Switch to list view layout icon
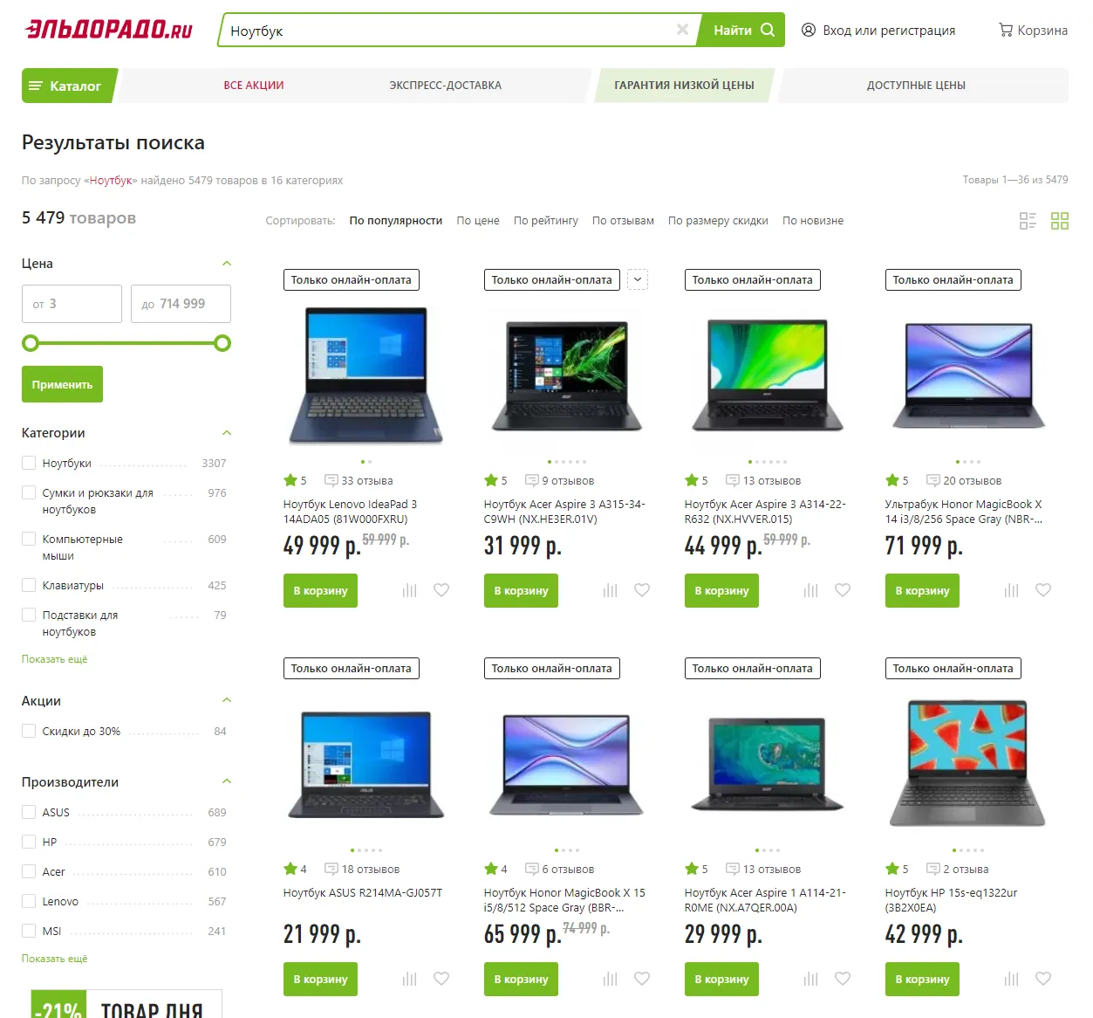 [1028, 221]
